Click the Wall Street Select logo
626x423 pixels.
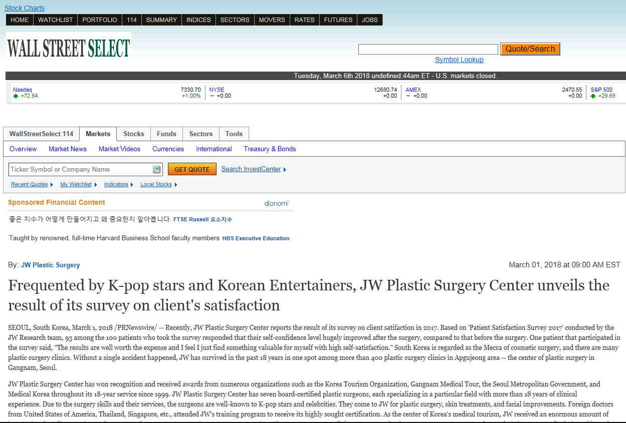69,46
